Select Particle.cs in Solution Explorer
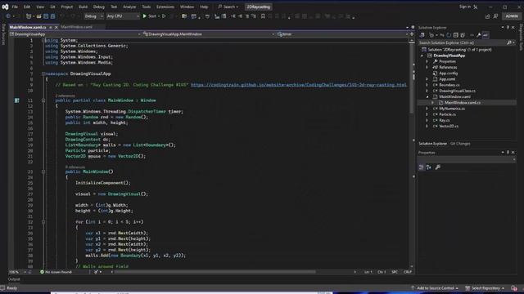 [x=447, y=114]
